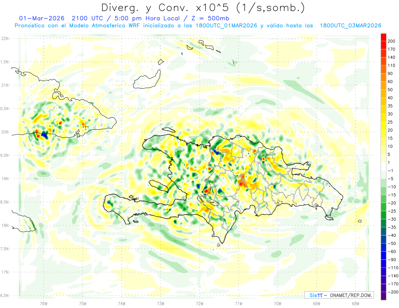Click the '-60' color scale label
Image resolution: width=399 pixels, height=308 pixels.
[x=391, y=252]
